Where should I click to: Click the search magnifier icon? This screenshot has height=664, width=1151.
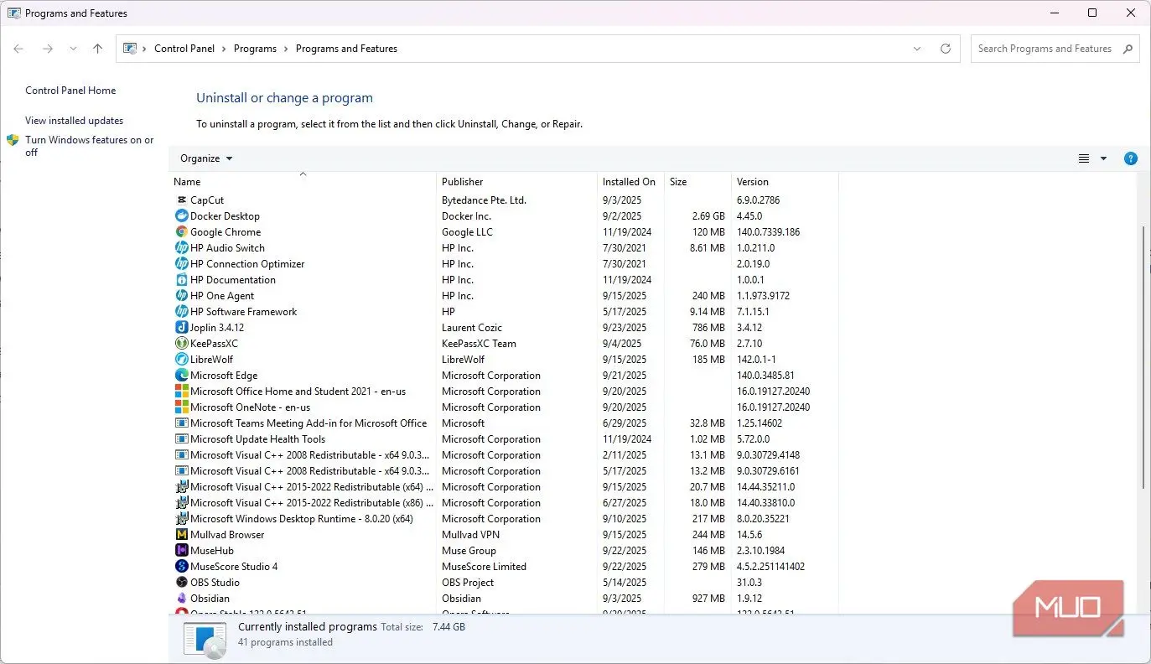1128,49
